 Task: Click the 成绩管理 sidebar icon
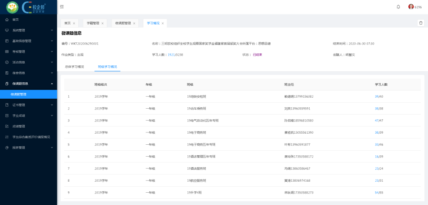(x=7, y=126)
